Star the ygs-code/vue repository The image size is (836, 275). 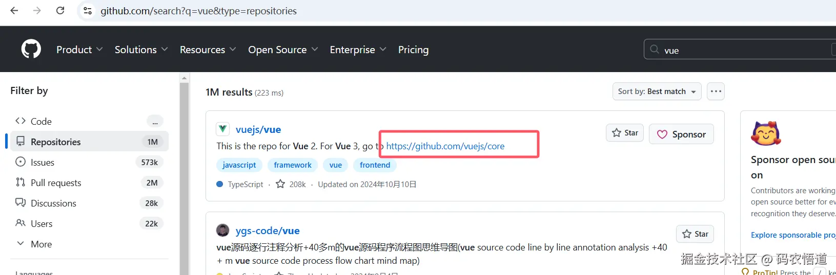point(695,234)
